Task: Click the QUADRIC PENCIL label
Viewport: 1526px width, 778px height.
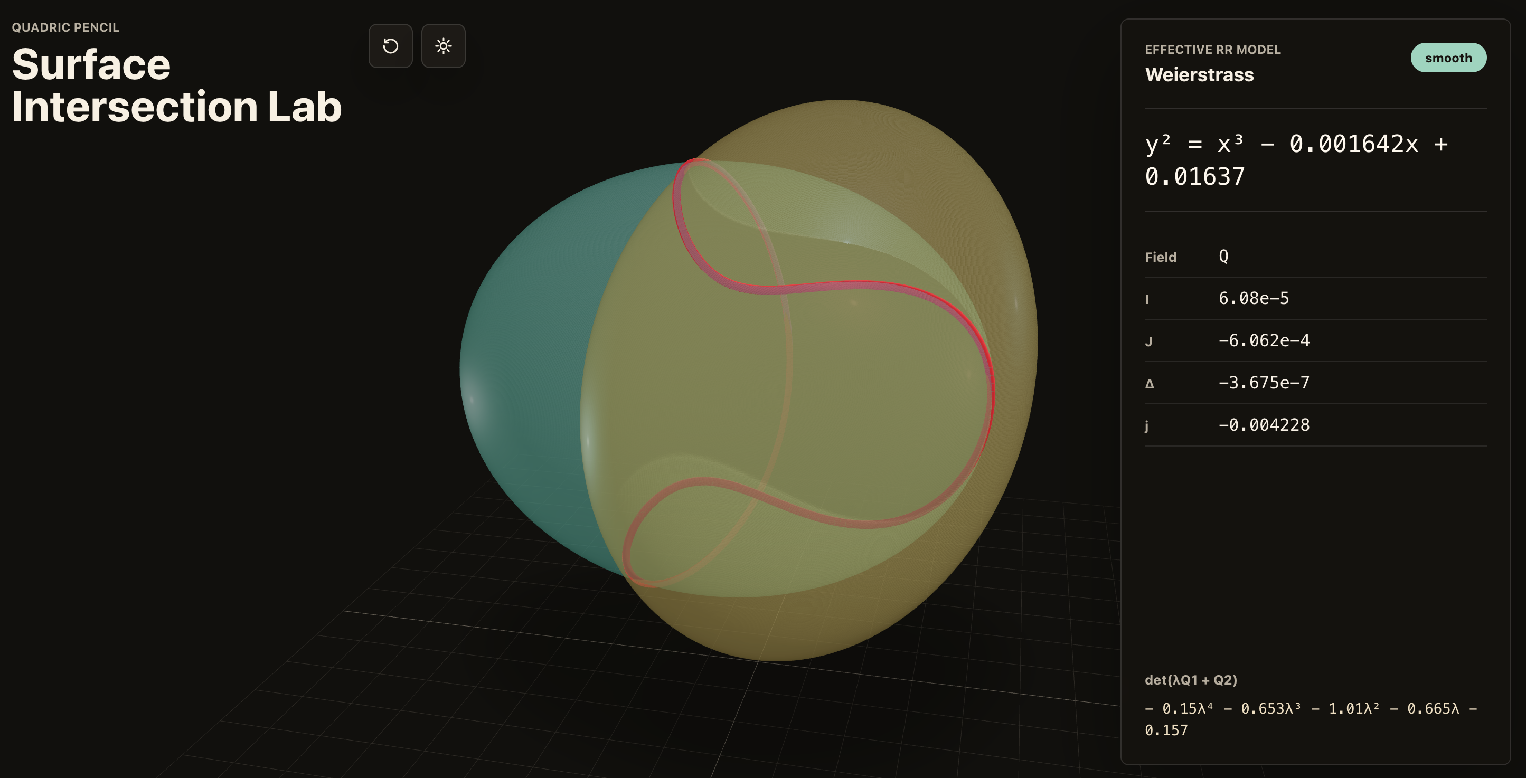Action: 66,26
